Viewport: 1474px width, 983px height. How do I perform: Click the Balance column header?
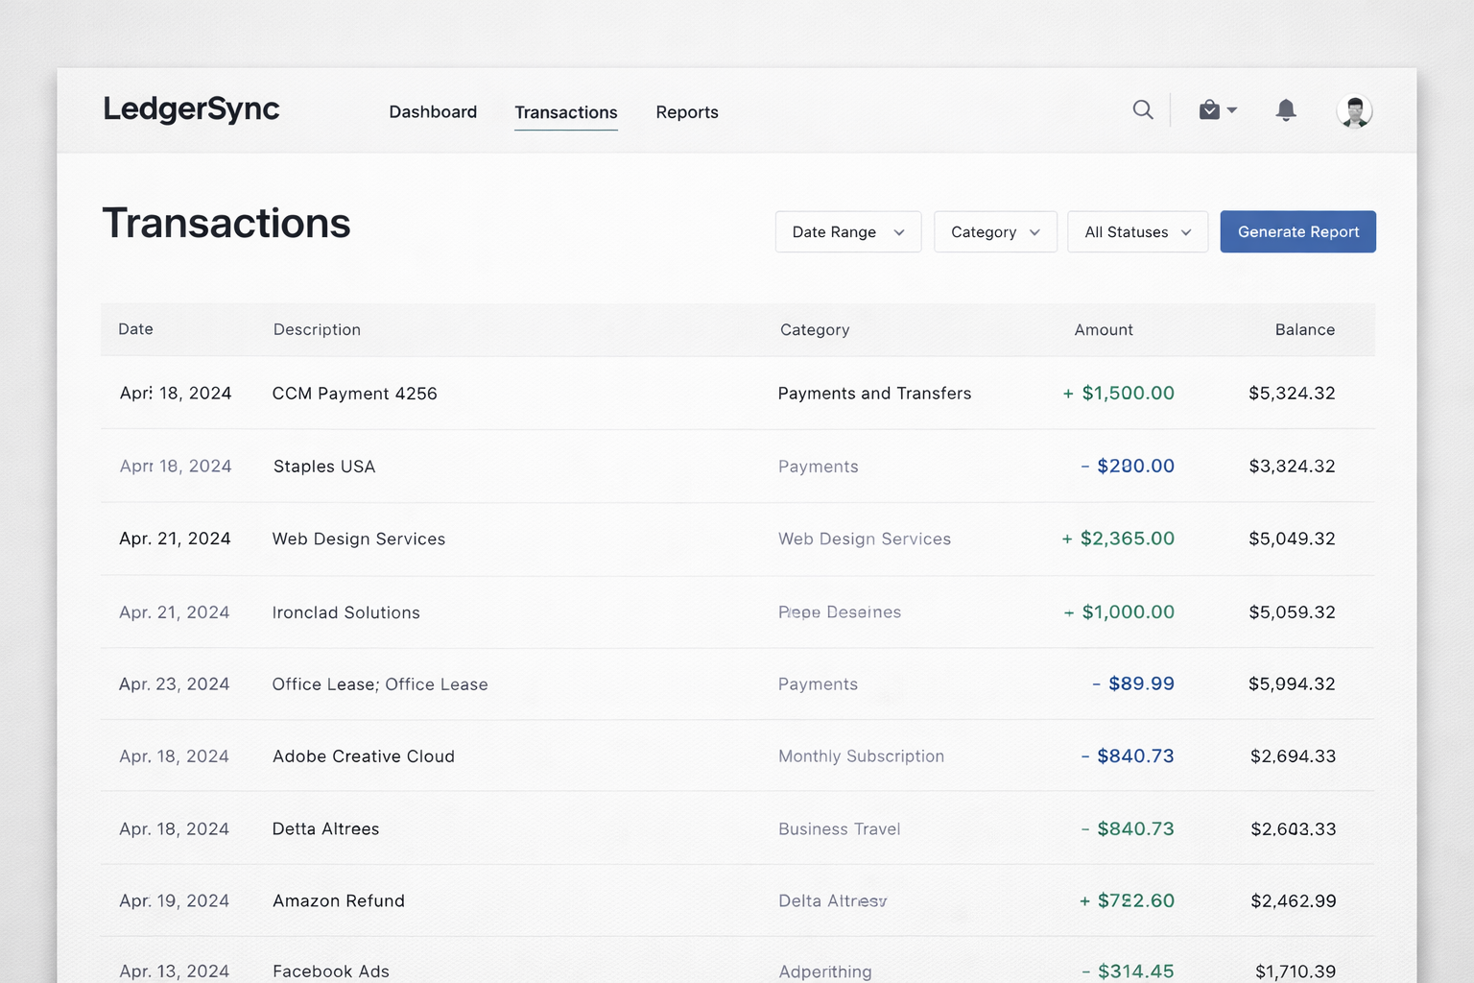point(1304,330)
